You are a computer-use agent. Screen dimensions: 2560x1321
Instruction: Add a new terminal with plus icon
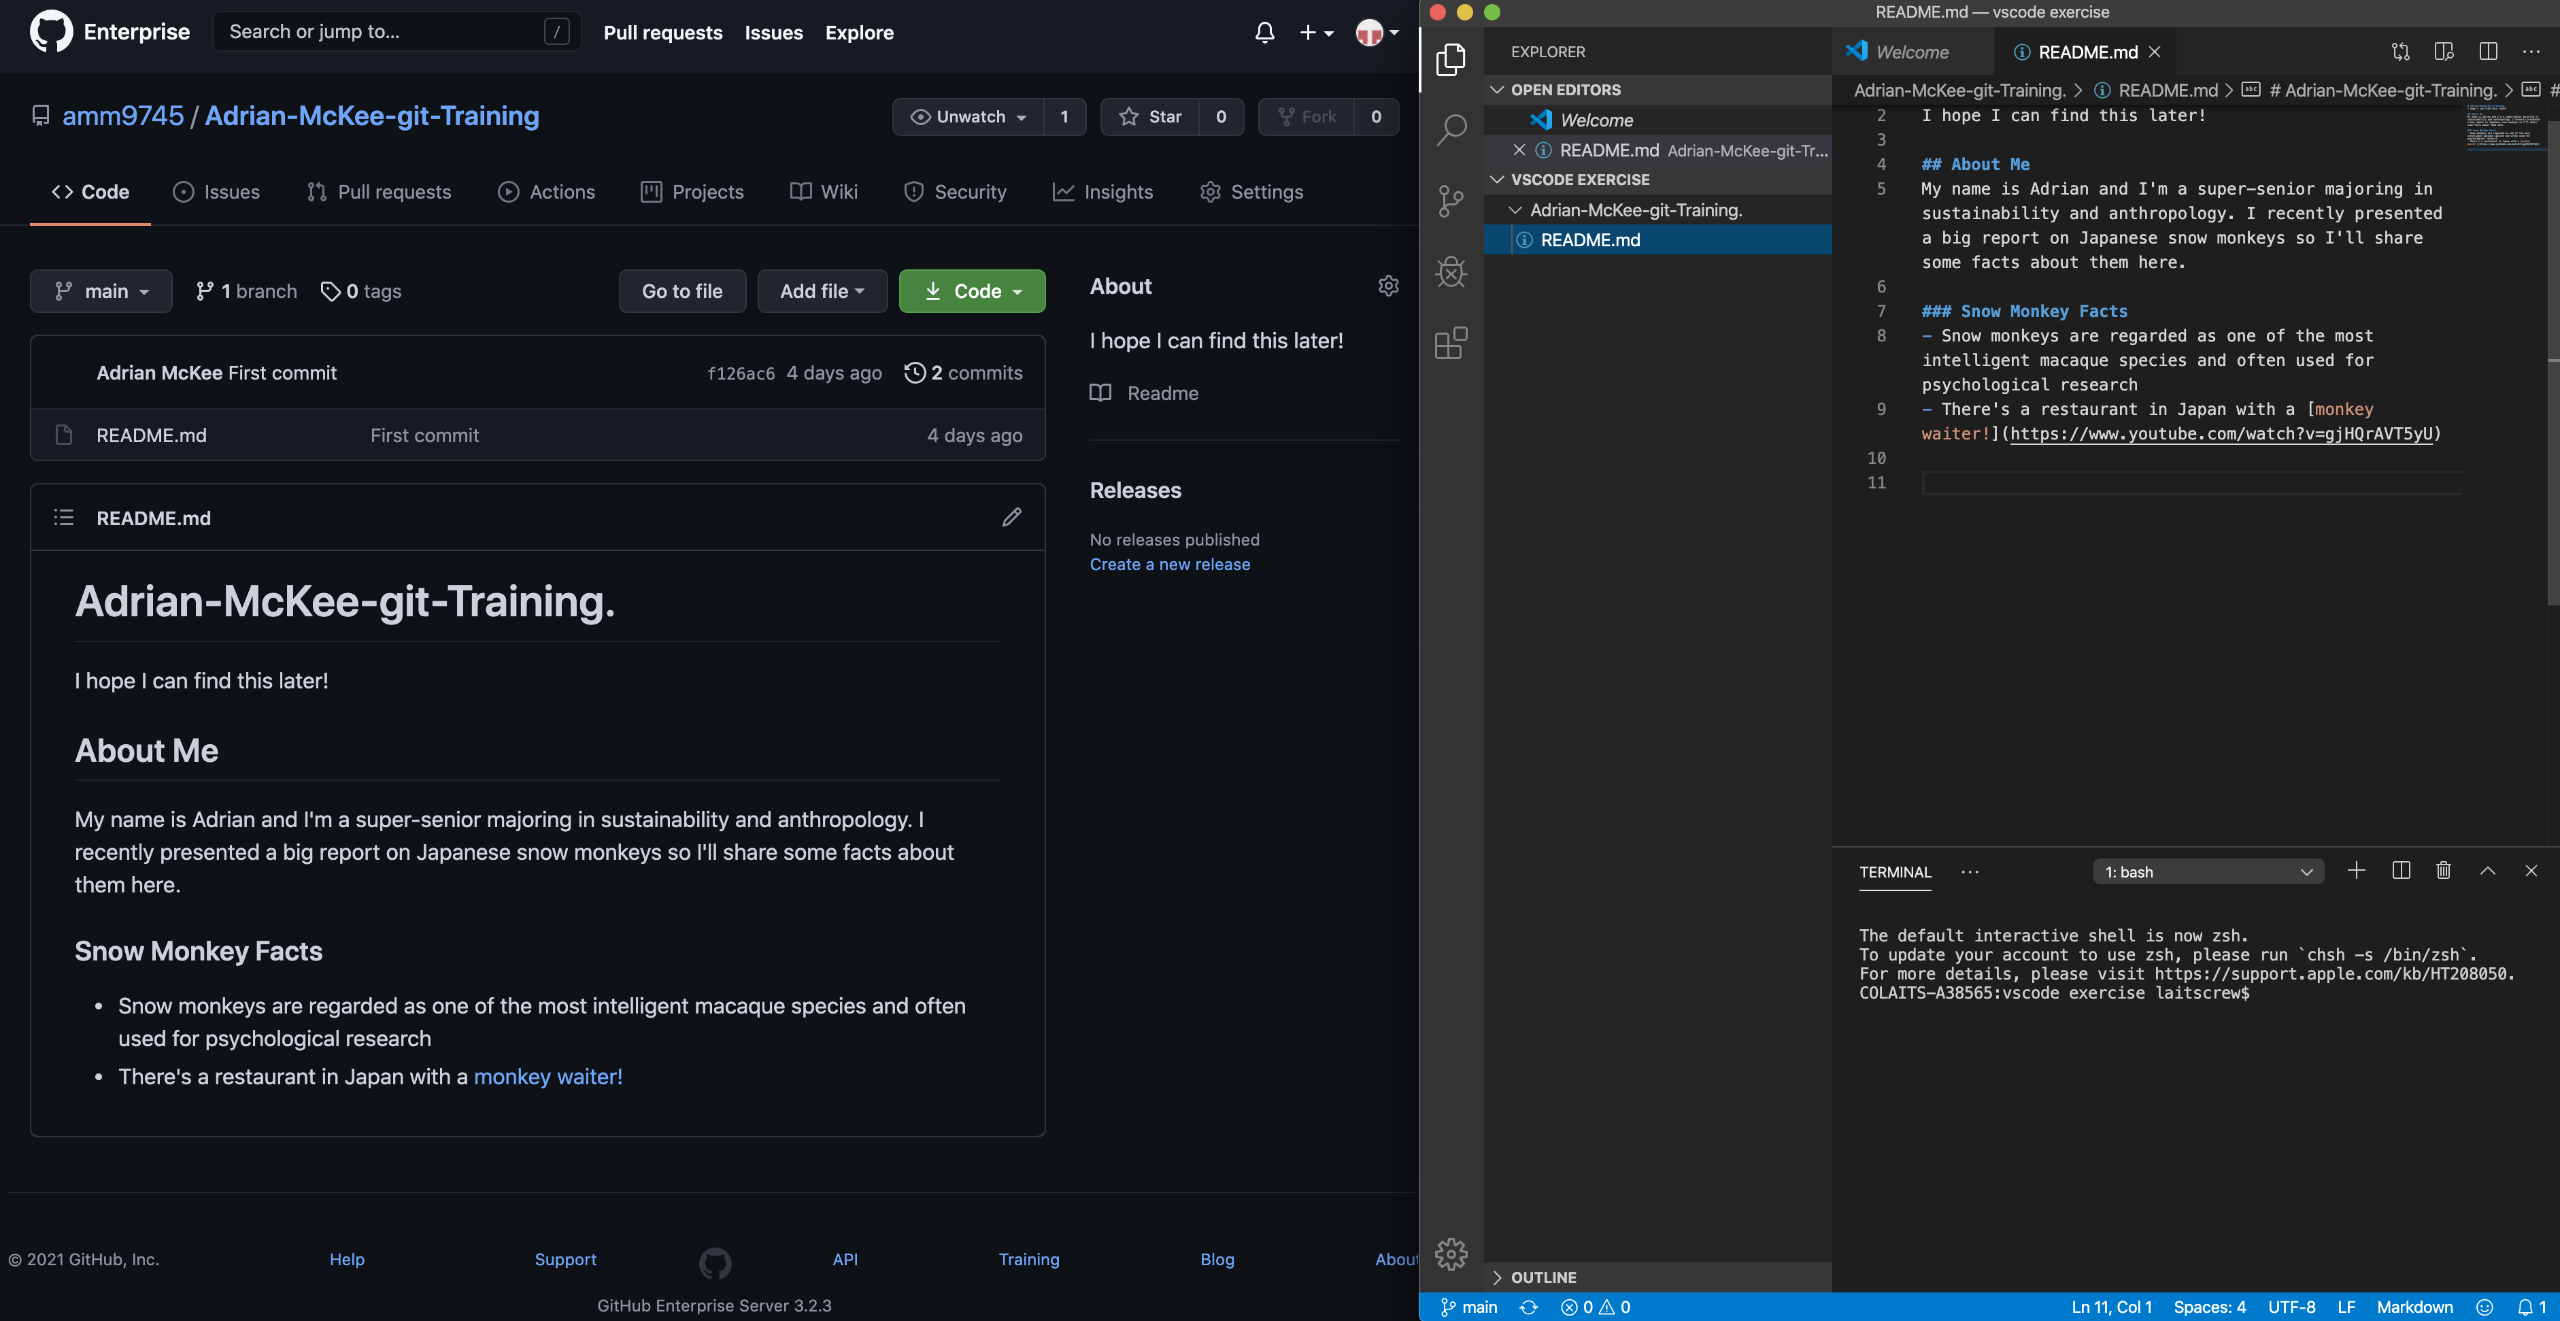2355,871
